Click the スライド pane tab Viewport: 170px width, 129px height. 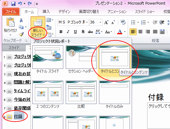tap(14, 48)
